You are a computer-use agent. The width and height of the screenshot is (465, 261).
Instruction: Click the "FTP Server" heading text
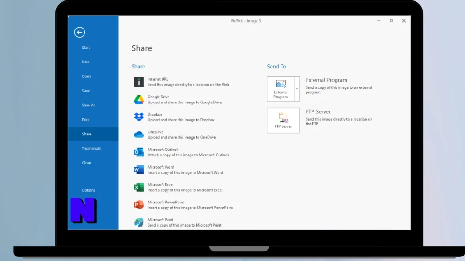[318, 112]
